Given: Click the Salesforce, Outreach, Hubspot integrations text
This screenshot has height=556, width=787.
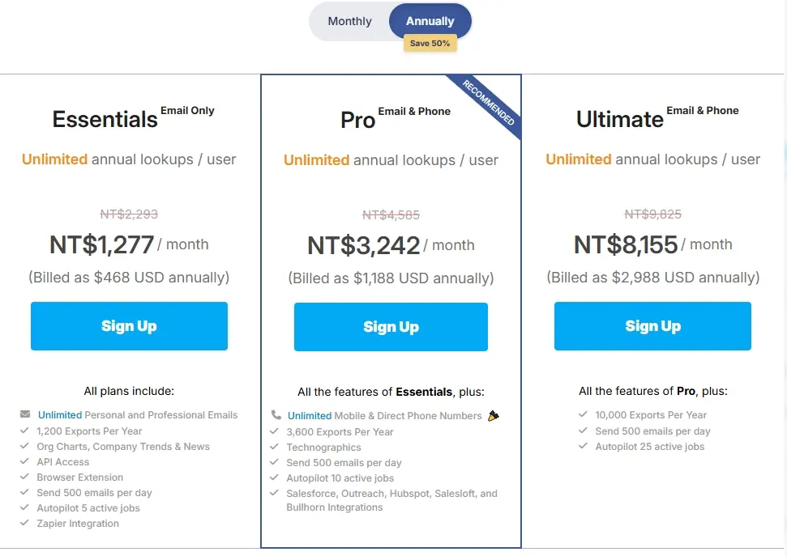Looking at the screenshot, I should coord(391,494).
